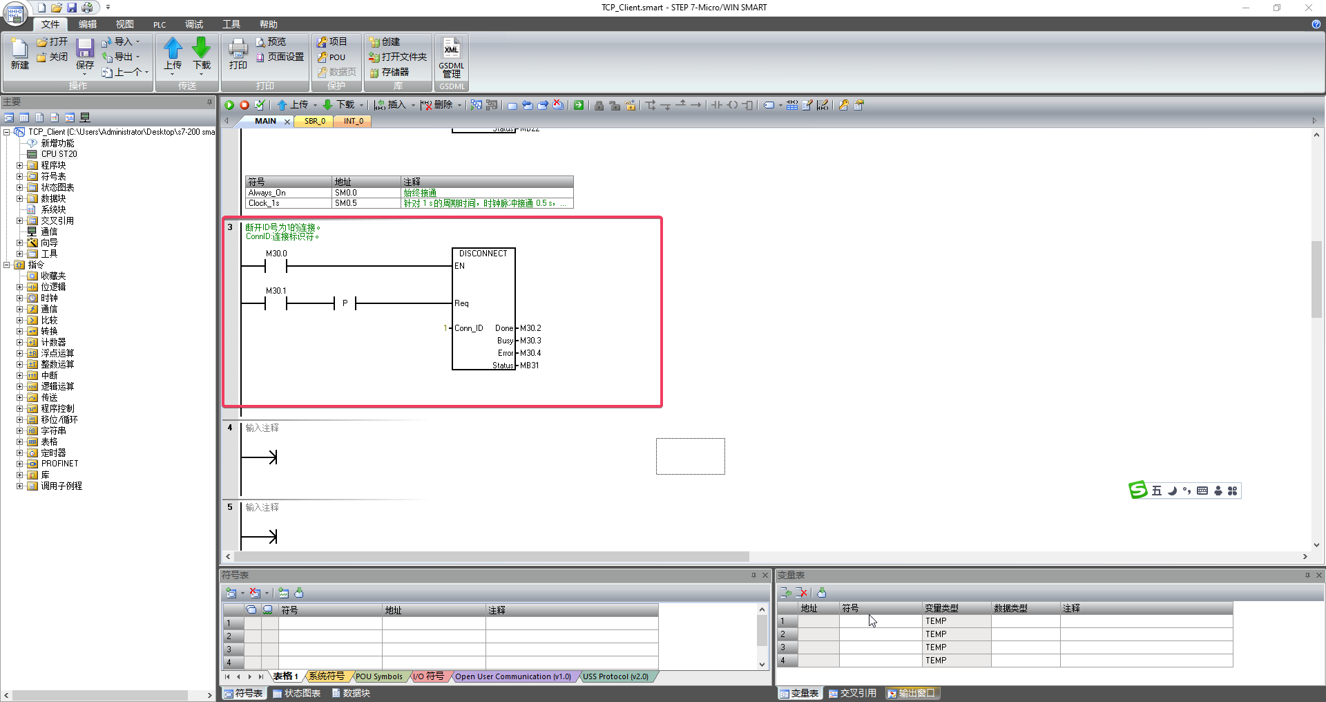Select the 系统符号 symbol table tab
The width and height of the screenshot is (1326, 702).
[326, 676]
